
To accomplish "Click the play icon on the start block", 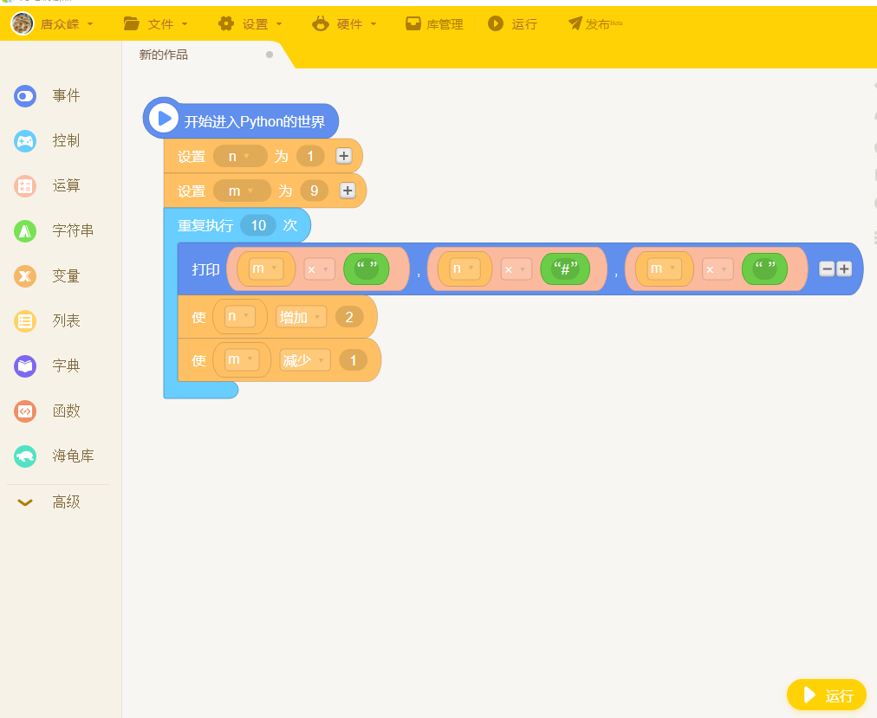I will click(163, 118).
